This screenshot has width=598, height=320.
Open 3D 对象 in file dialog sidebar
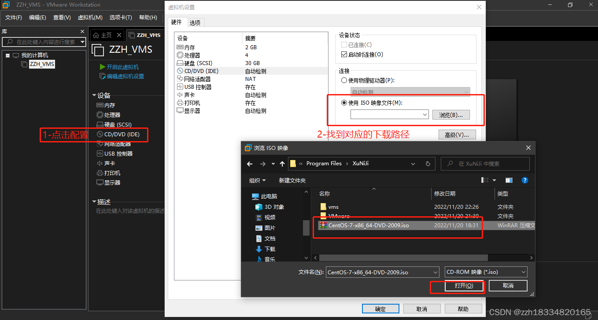(x=270, y=207)
